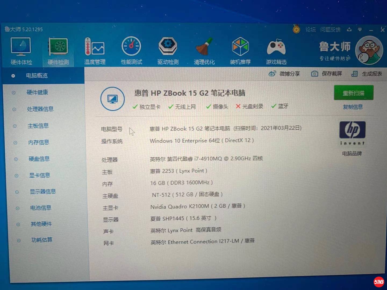Click the 保存截屏 camera icon
The image size is (387, 290).
click(x=314, y=74)
